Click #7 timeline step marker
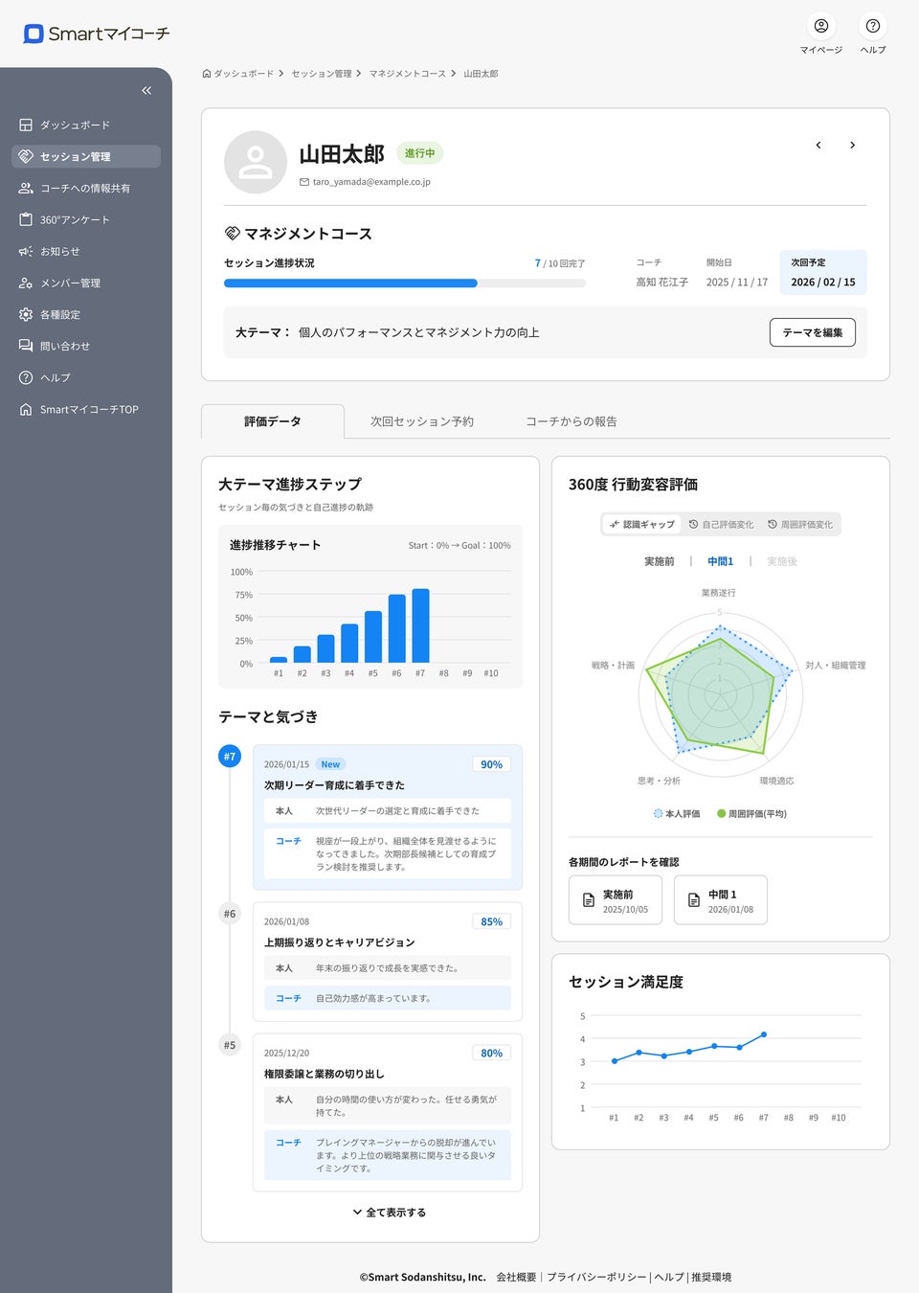 (230, 757)
